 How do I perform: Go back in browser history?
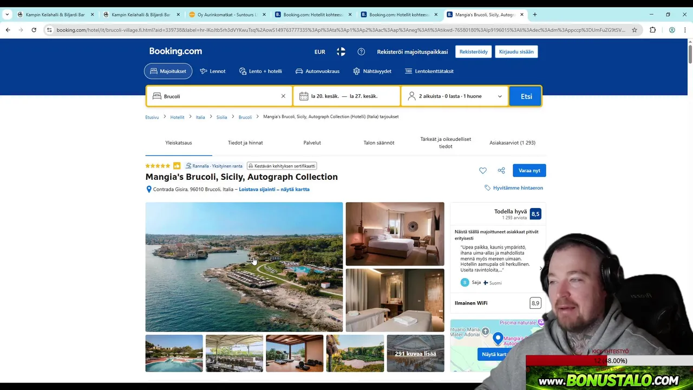[x=8, y=30]
